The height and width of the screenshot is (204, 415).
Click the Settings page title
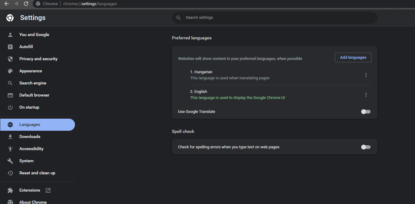click(x=33, y=18)
